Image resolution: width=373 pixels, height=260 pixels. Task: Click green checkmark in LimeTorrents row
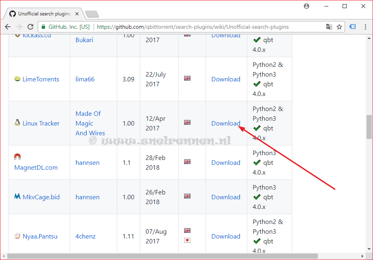tap(257, 84)
